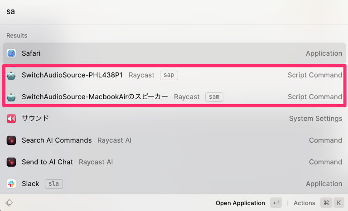
Task: Click "Raycast AI" label beside Send to AI Chat
Action: 96,162
